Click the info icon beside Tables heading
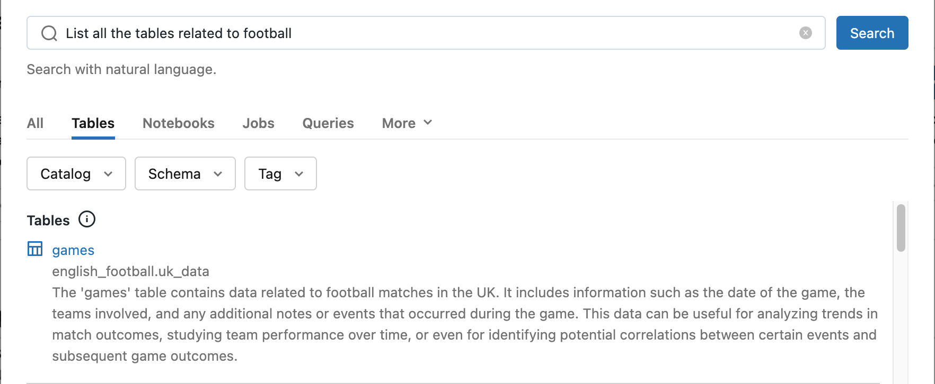The width and height of the screenshot is (935, 384). (87, 219)
